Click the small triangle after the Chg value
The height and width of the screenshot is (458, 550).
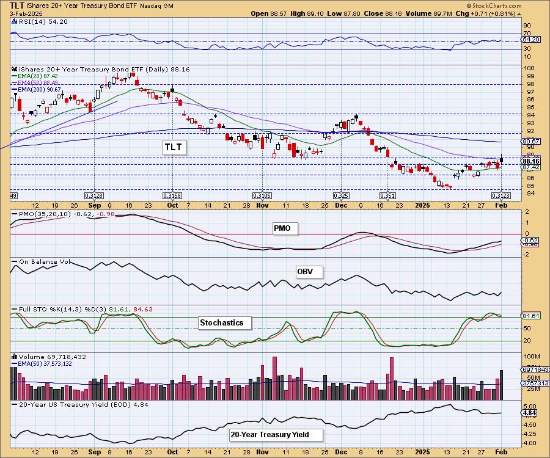pyautogui.click(x=519, y=14)
